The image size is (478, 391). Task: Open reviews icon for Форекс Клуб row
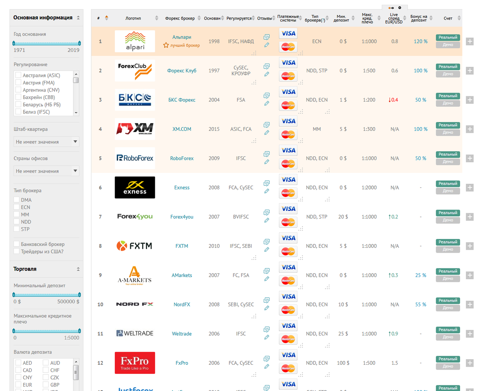(266, 66)
